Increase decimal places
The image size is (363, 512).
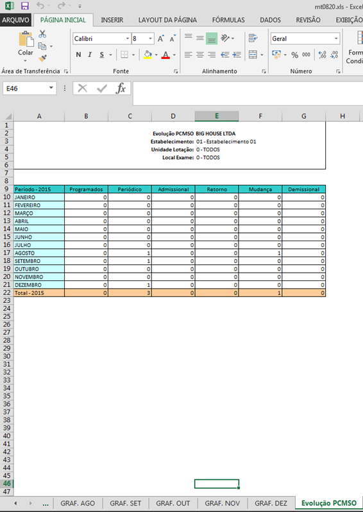coord(322,55)
